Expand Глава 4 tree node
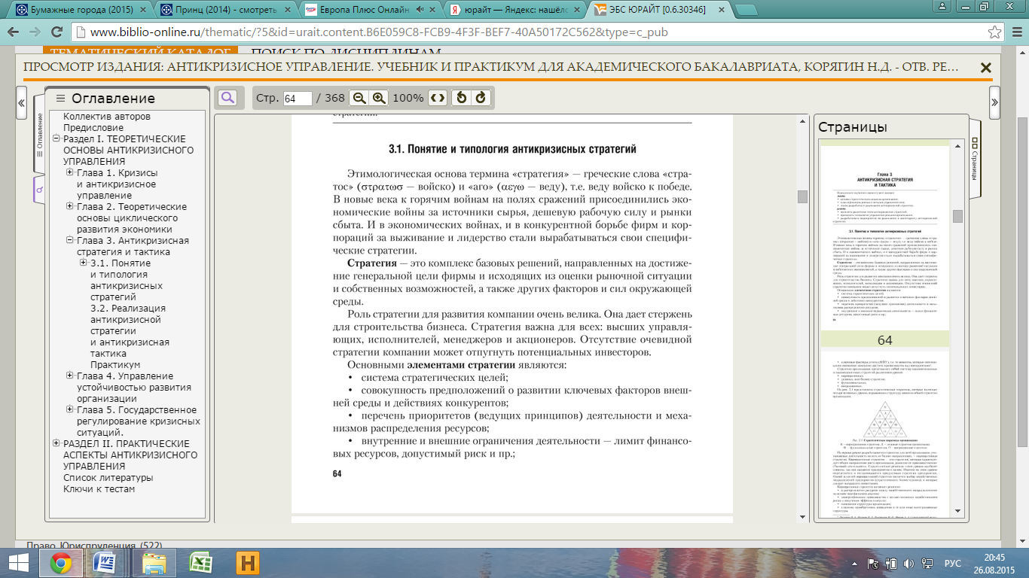This screenshot has width=1029, height=578. [69, 376]
